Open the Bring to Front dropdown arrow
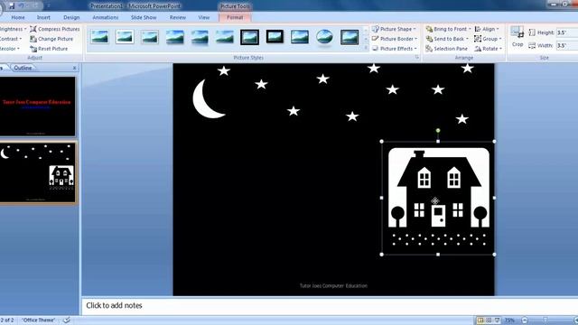 tap(470, 29)
